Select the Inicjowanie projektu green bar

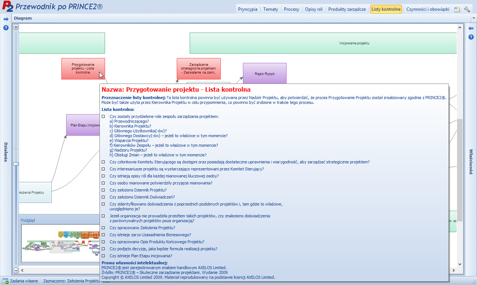(324, 43)
